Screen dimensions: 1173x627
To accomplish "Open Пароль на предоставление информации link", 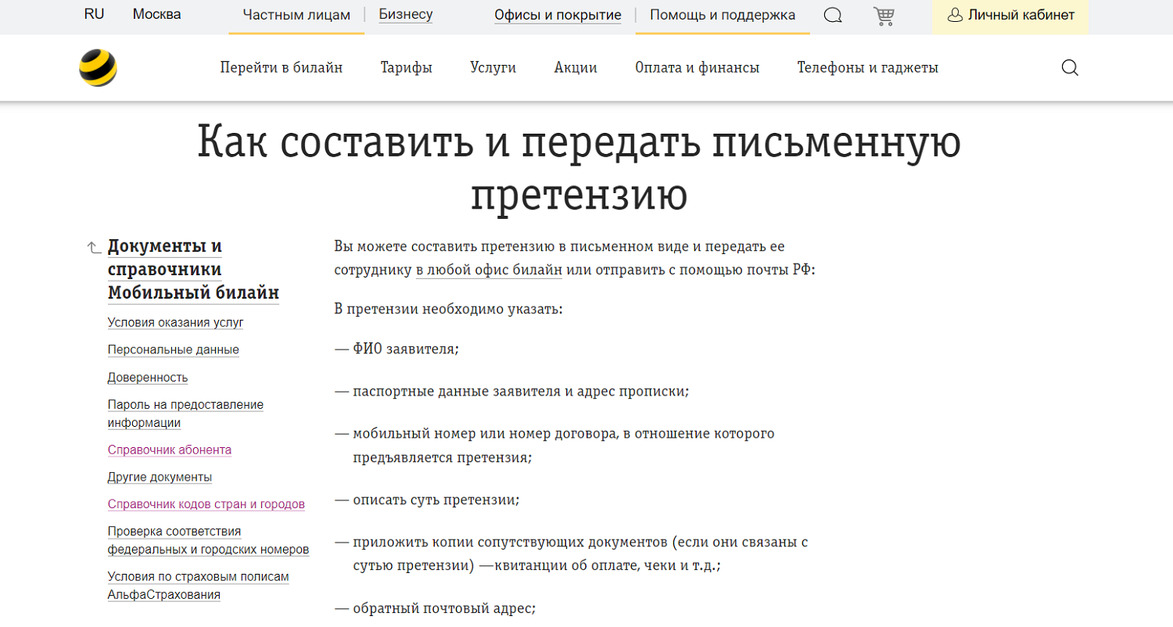I will tap(185, 414).
